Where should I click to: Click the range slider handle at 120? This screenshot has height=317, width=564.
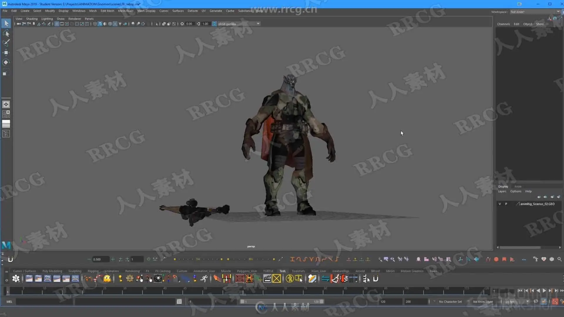click(x=322, y=301)
